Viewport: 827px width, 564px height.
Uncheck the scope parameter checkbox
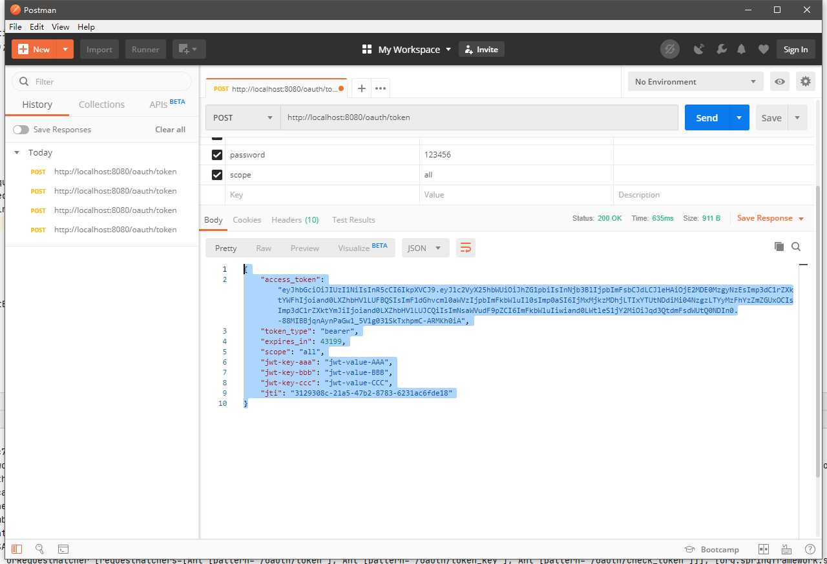click(x=217, y=175)
